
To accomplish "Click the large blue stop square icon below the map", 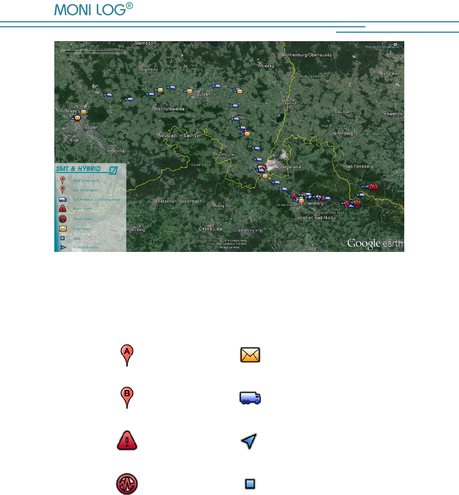I will [x=250, y=484].
